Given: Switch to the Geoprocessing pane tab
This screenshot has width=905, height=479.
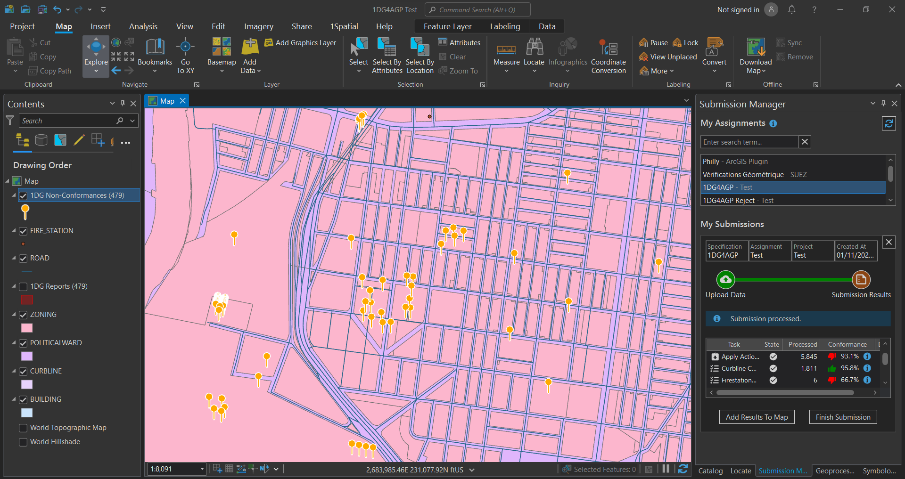Looking at the screenshot, I should click(x=835, y=471).
